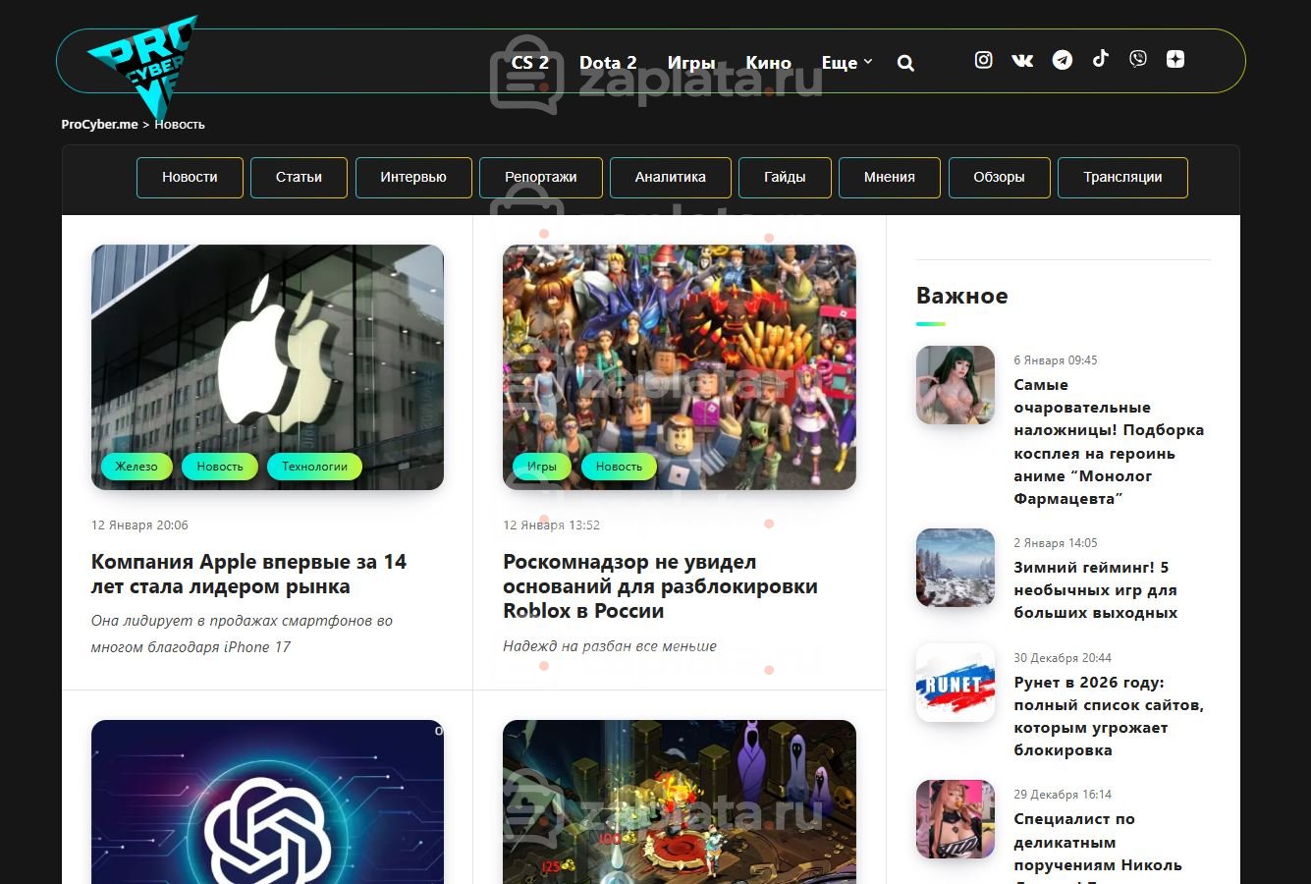Open 'Самые очаровательные наложницы' sidebar link
The width and height of the screenshot is (1311, 884).
(1109, 442)
